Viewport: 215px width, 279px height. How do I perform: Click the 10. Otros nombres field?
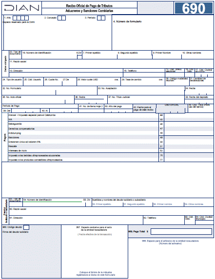(x=197, y=55)
